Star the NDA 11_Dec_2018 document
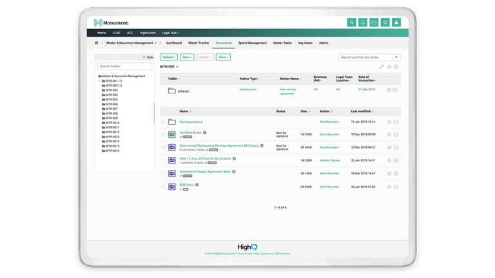 coord(389,160)
